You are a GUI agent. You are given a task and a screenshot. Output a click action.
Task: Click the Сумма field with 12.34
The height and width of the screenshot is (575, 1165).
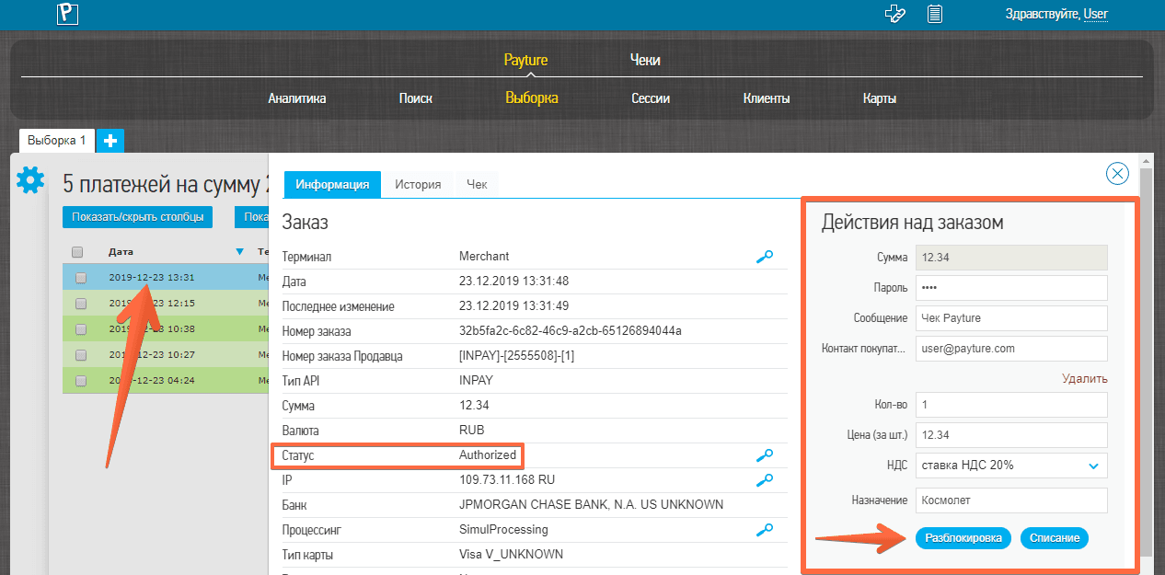(1011, 258)
